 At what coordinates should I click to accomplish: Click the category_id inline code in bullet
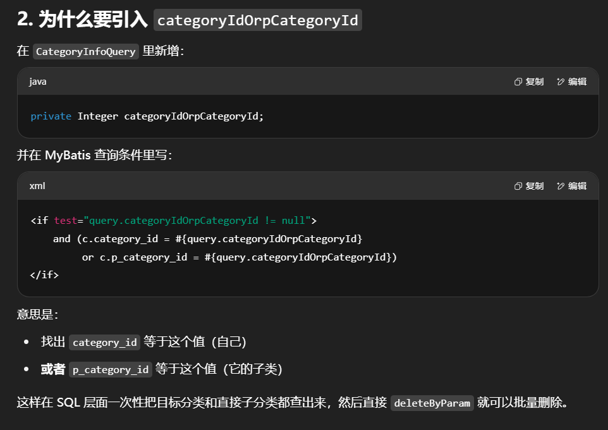point(104,343)
